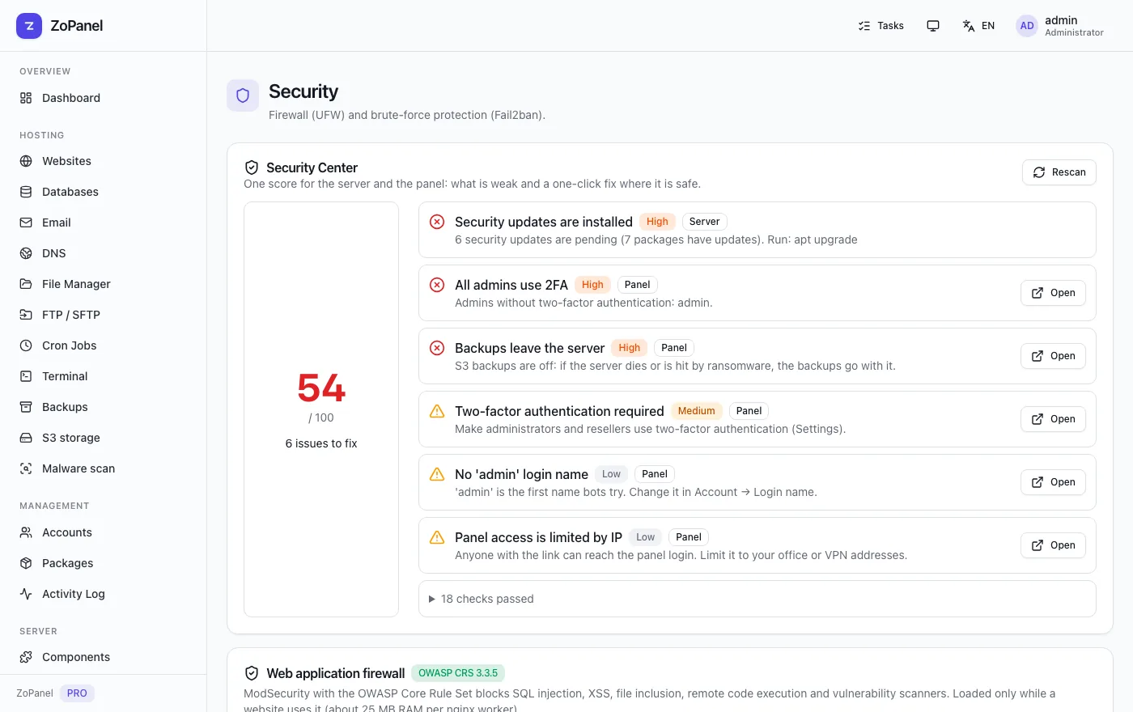The width and height of the screenshot is (1133, 712).
Task: Open the 'Backups leave the server' issue
Action: click(x=1054, y=356)
